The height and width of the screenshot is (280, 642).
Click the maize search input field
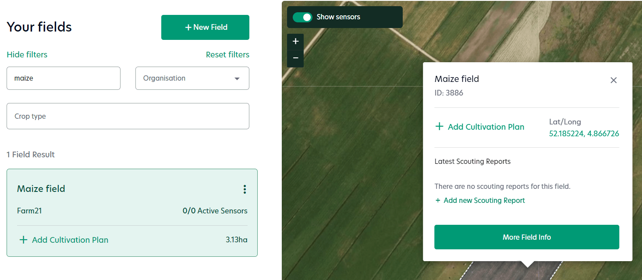coord(64,78)
